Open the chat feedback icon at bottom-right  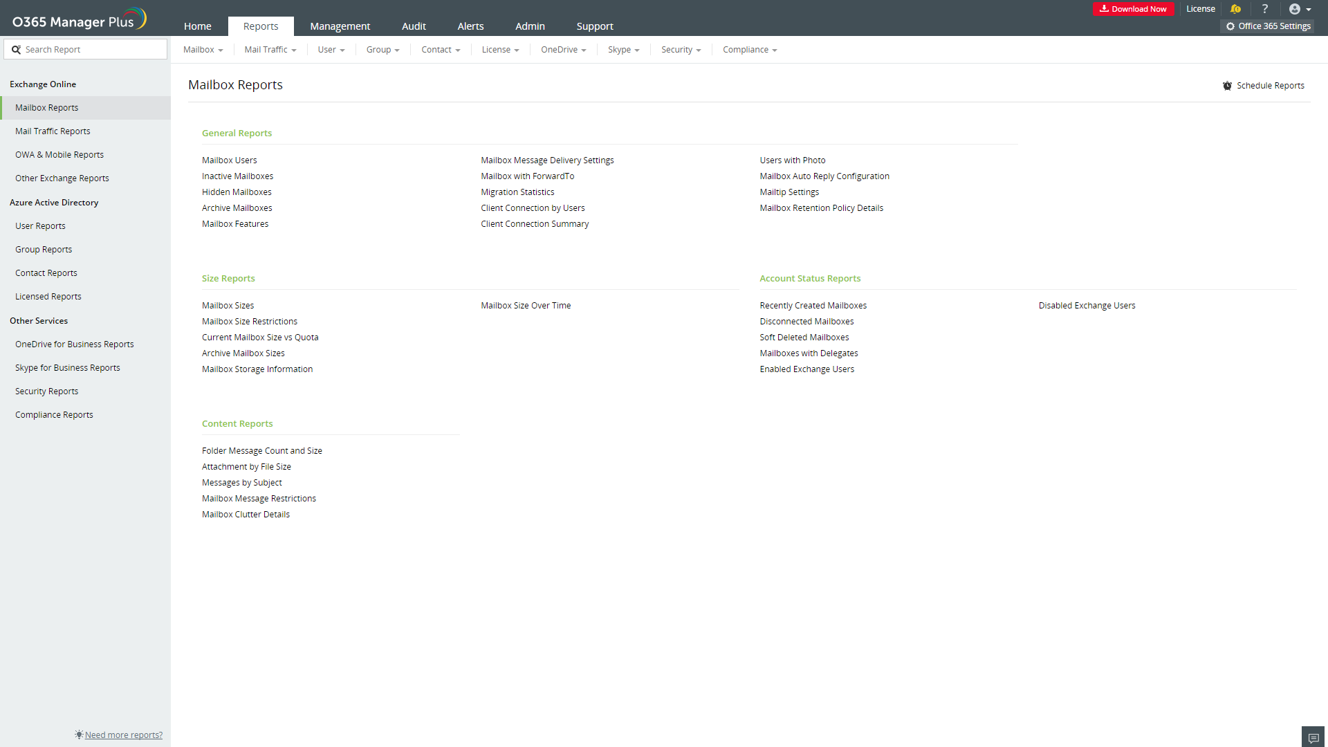pyautogui.click(x=1313, y=737)
